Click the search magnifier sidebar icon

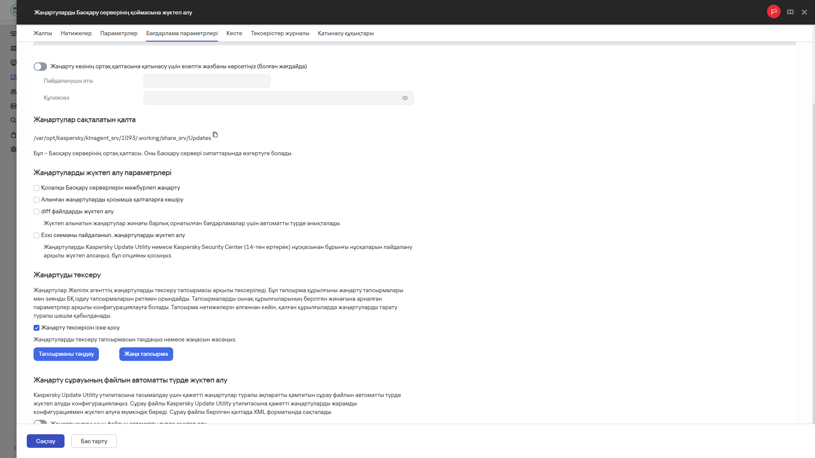14,120
